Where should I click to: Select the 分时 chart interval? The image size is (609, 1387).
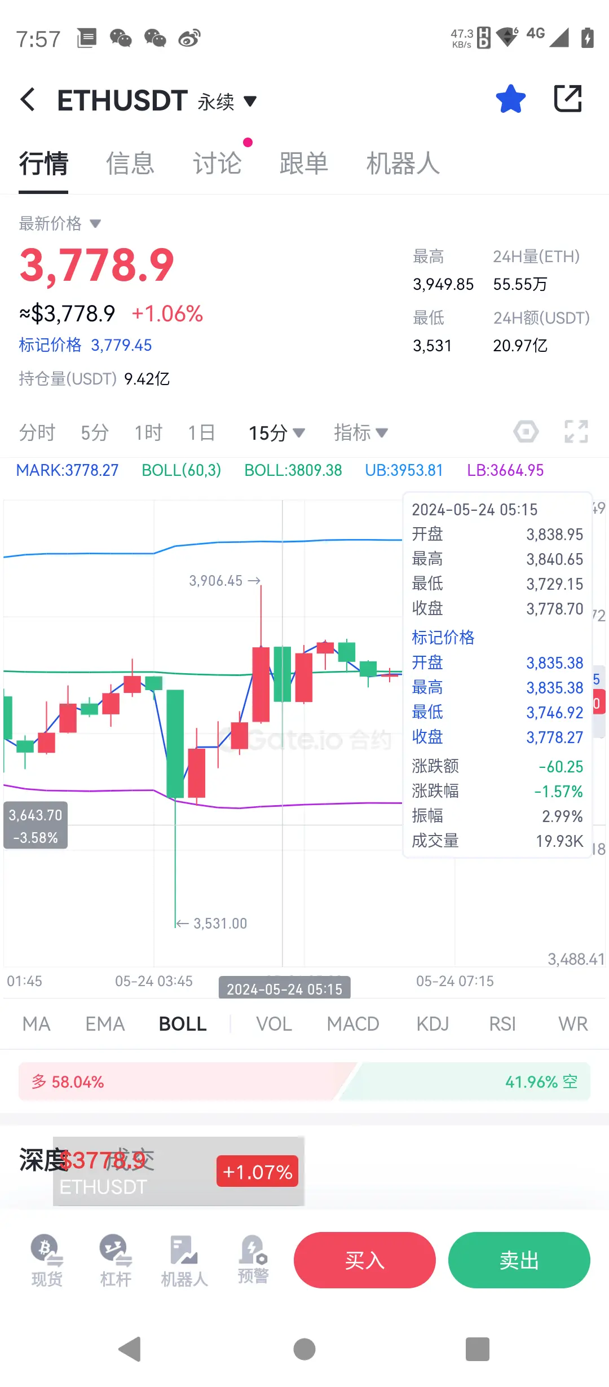[x=37, y=433]
